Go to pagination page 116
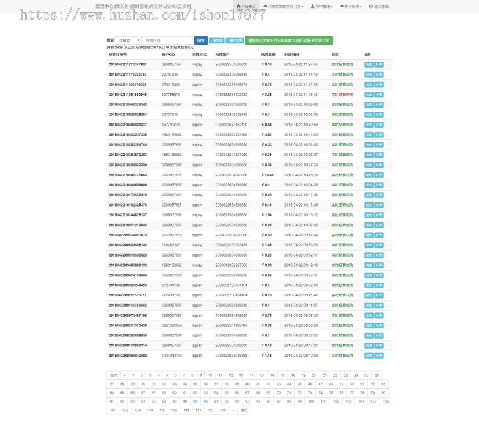Screen dimensions: 479x421 click(223, 410)
